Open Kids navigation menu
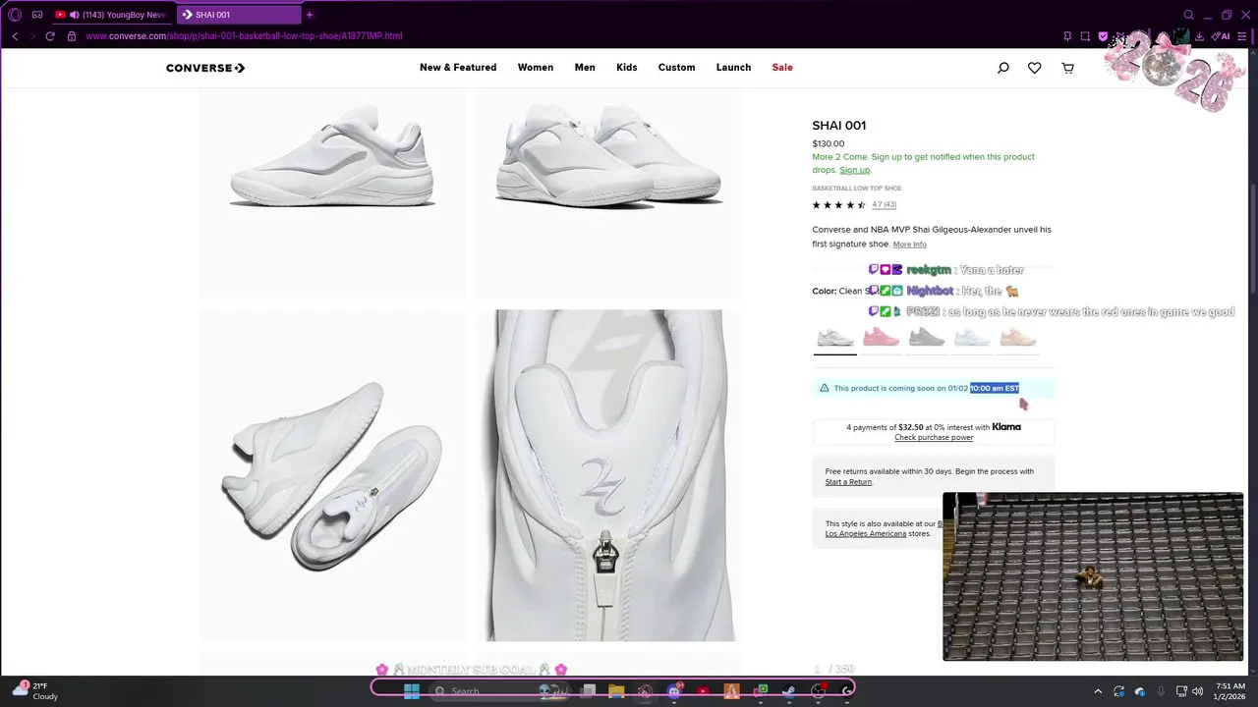The height and width of the screenshot is (707, 1258). [627, 68]
